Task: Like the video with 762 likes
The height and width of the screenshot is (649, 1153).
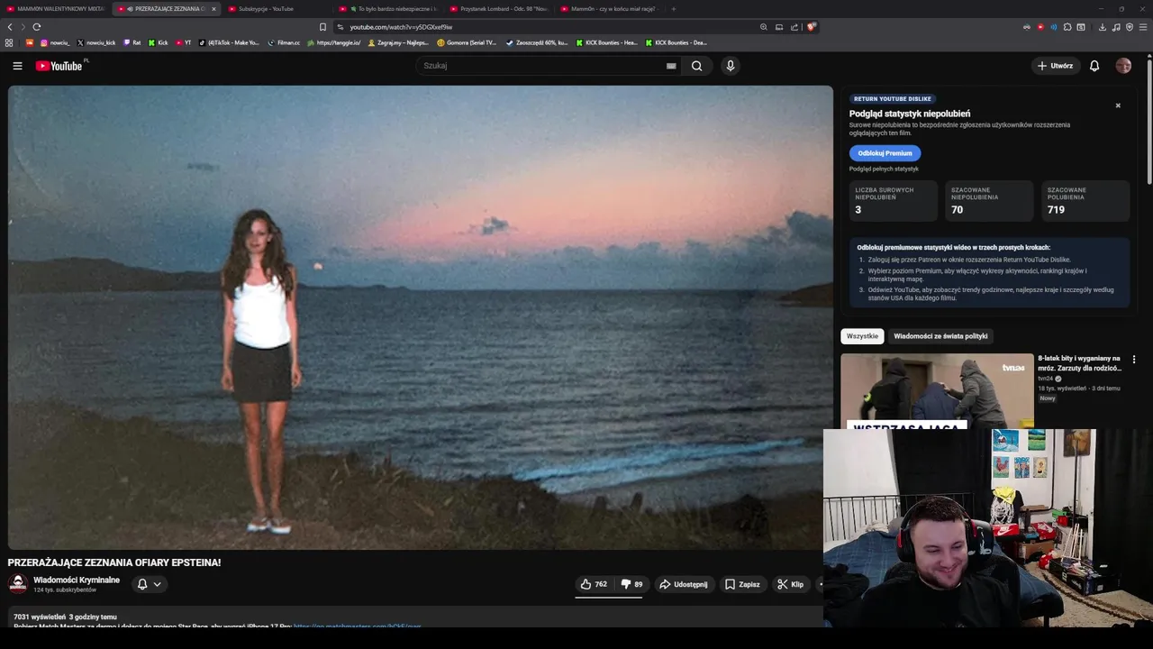Action: pyautogui.click(x=594, y=584)
